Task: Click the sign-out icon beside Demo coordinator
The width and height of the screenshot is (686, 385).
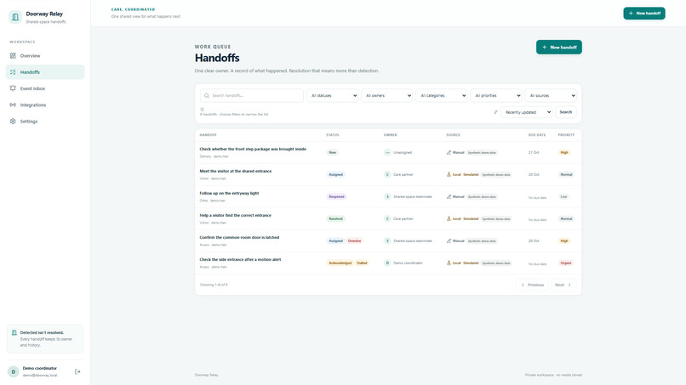Action: click(x=77, y=371)
